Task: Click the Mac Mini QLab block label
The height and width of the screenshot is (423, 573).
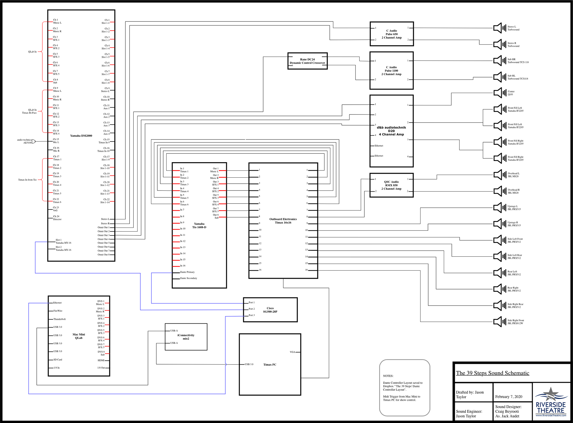Action: [x=79, y=336]
